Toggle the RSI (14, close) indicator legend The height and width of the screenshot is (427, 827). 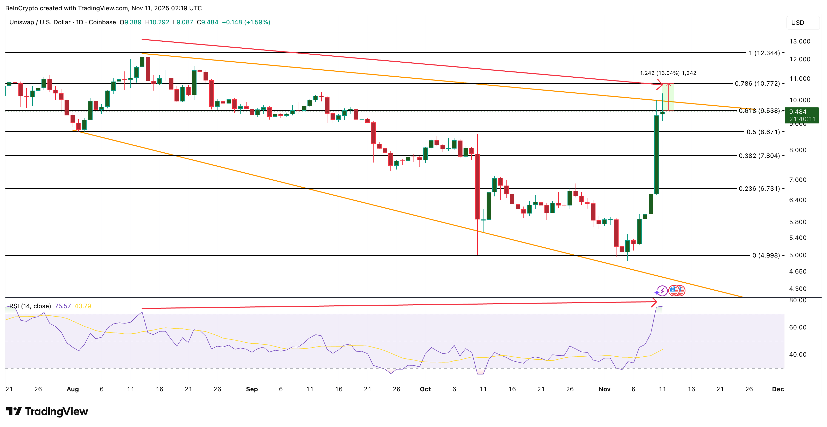point(31,306)
